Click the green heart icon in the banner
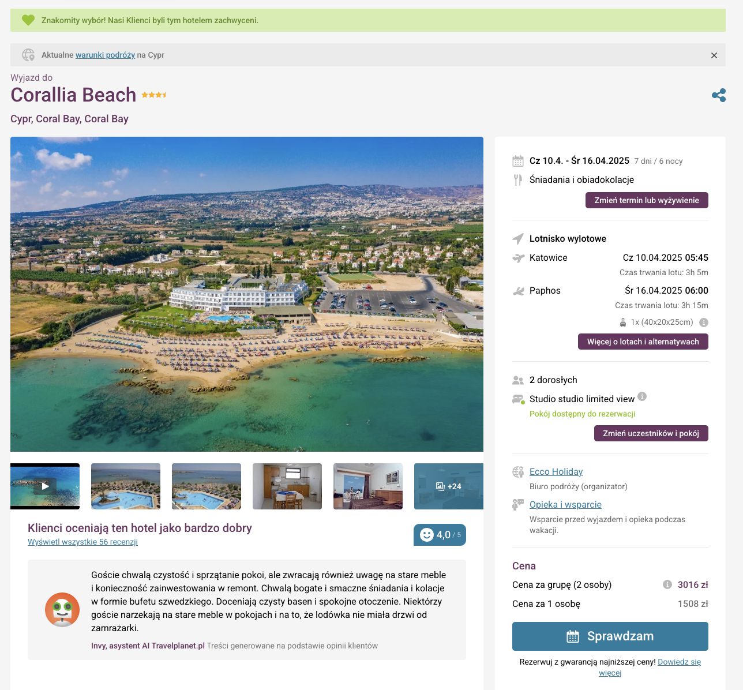The image size is (743, 690). [28, 20]
